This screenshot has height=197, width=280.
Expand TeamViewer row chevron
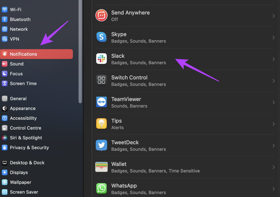point(273,102)
